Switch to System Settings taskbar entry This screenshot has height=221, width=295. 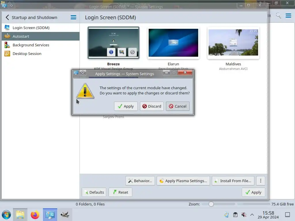[x=50, y=215]
